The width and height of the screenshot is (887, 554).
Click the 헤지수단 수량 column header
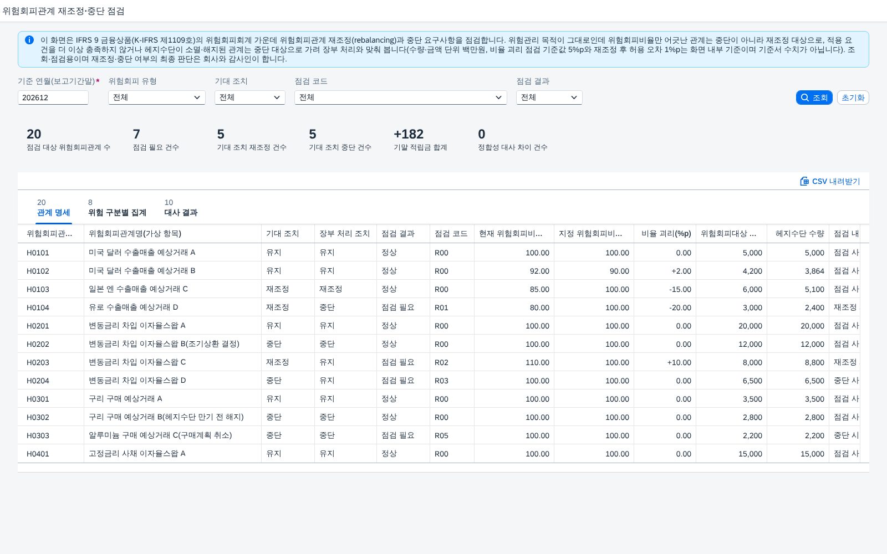click(798, 234)
